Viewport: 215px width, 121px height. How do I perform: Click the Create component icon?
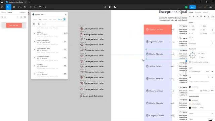click(x=105, y=7)
